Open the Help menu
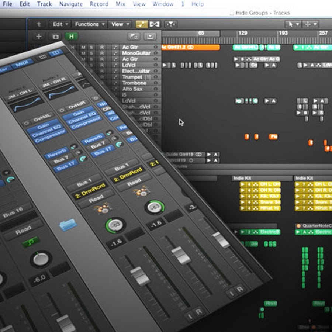This screenshot has height=332, width=332. tap(198, 4)
